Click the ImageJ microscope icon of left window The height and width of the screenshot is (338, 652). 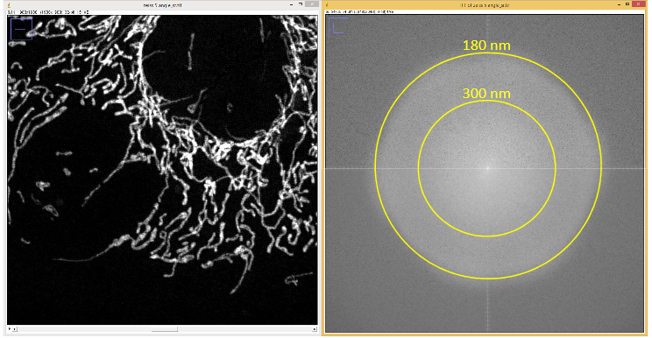click(x=9, y=5)
